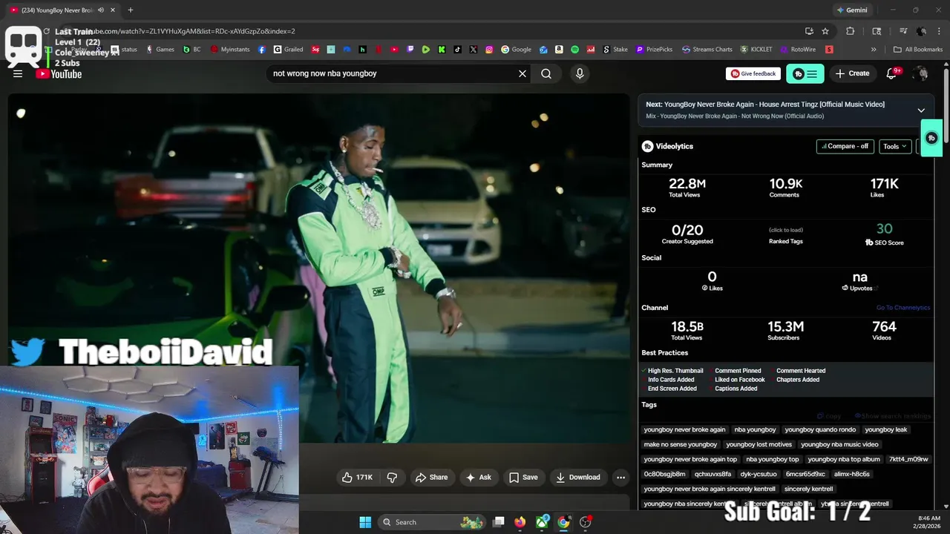950x534 pixels.
Task: Like the video (171K thumbs up)
Action: tap(357, 477)
